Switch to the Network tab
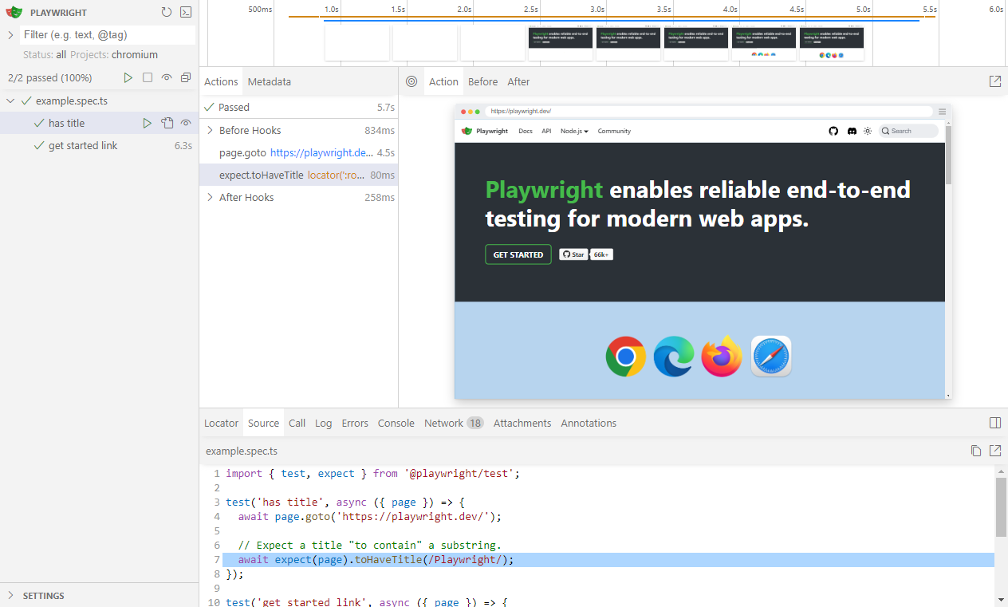 (x=443, y=423)
